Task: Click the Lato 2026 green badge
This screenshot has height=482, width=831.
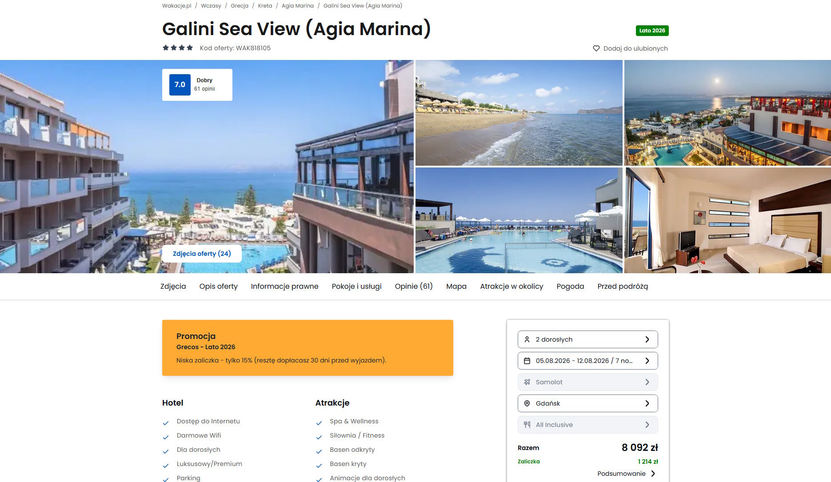Action: point(652,31)
